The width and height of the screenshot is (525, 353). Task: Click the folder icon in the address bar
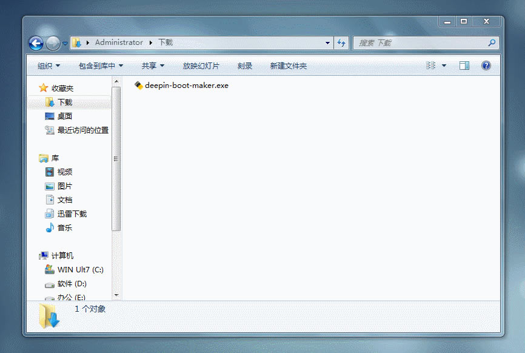pyautogui.click(x=77, y=42)
